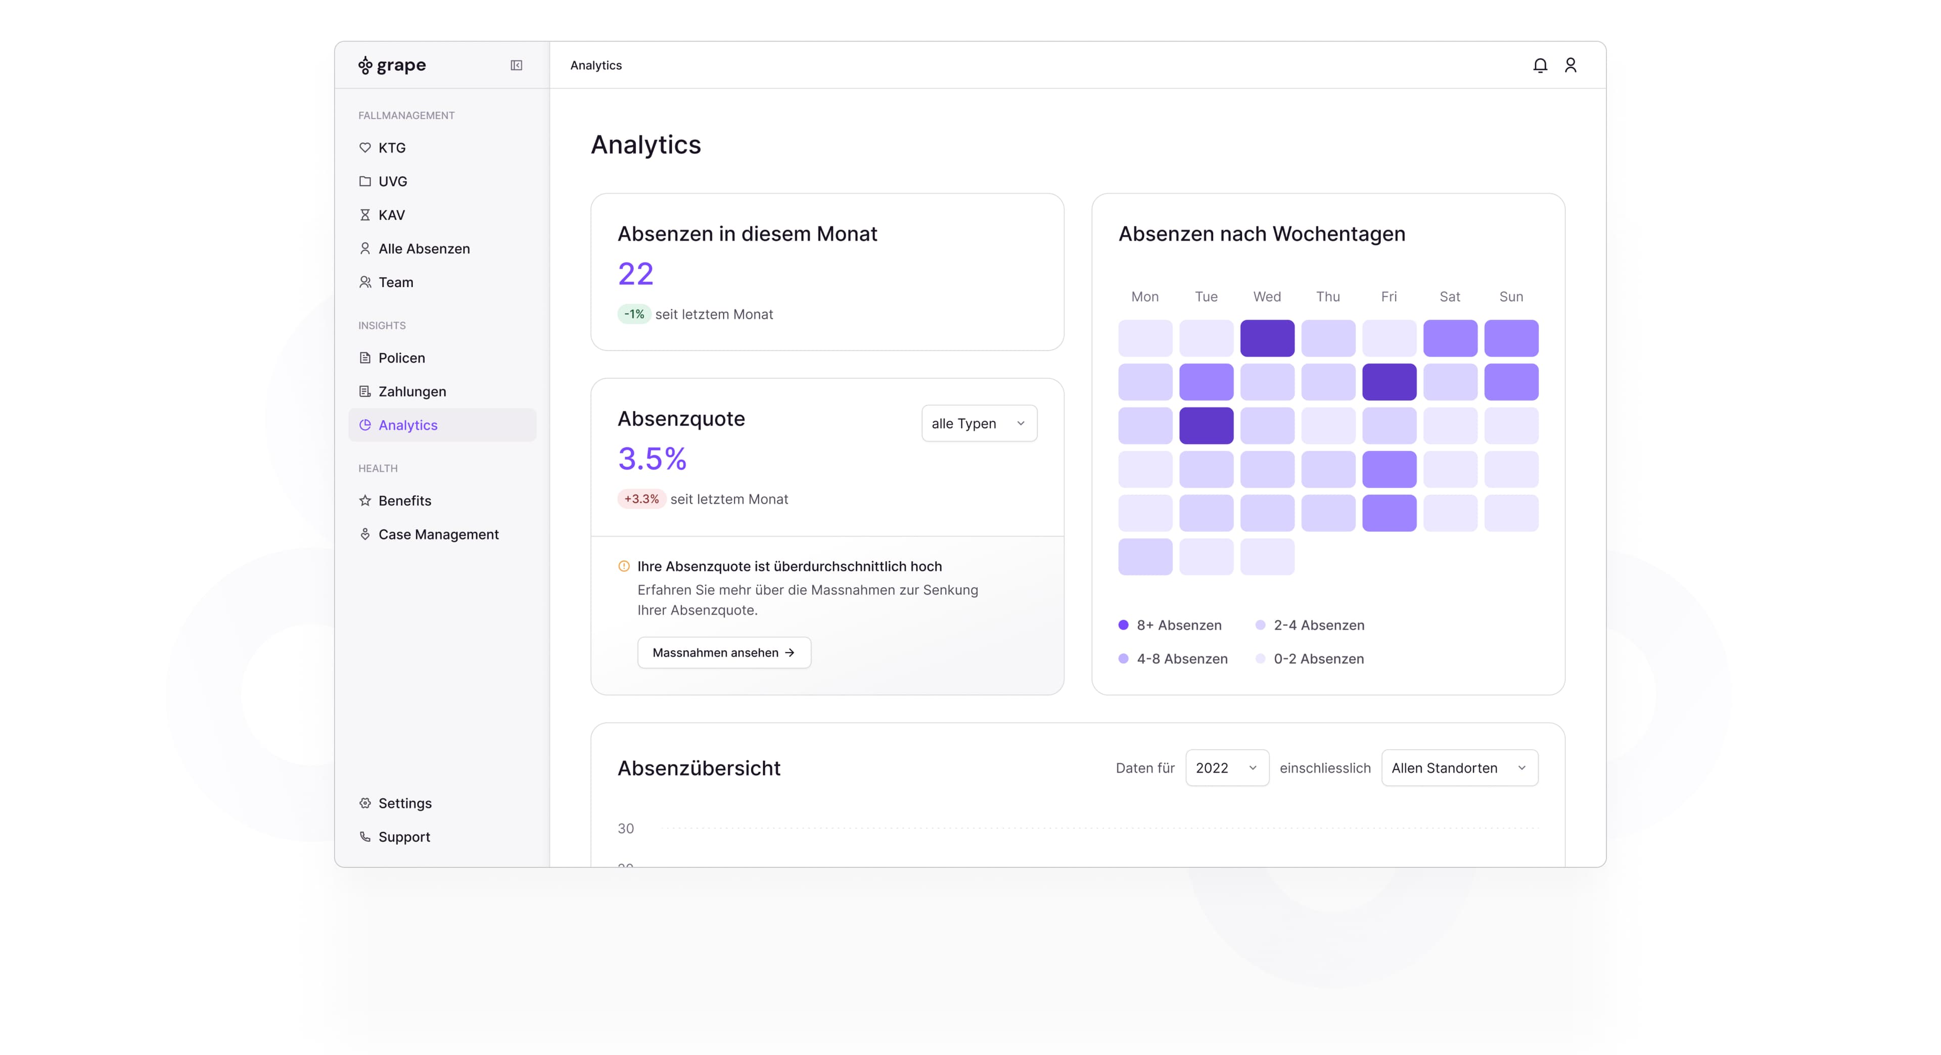Open Zahlungen menu item
Screen dimensions: 1941x1055
tap(412, 392)
